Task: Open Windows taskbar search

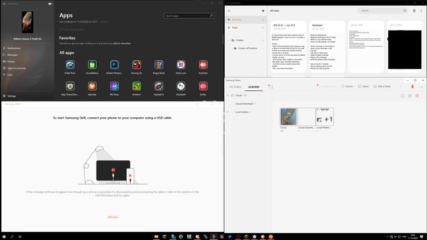Action: pos(12,237)
